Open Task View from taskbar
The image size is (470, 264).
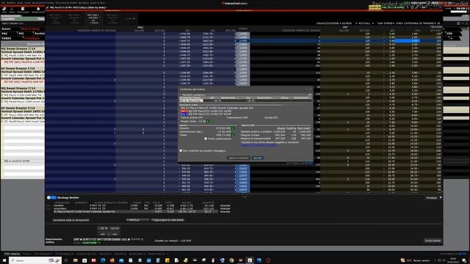click(x=66, y=260)
